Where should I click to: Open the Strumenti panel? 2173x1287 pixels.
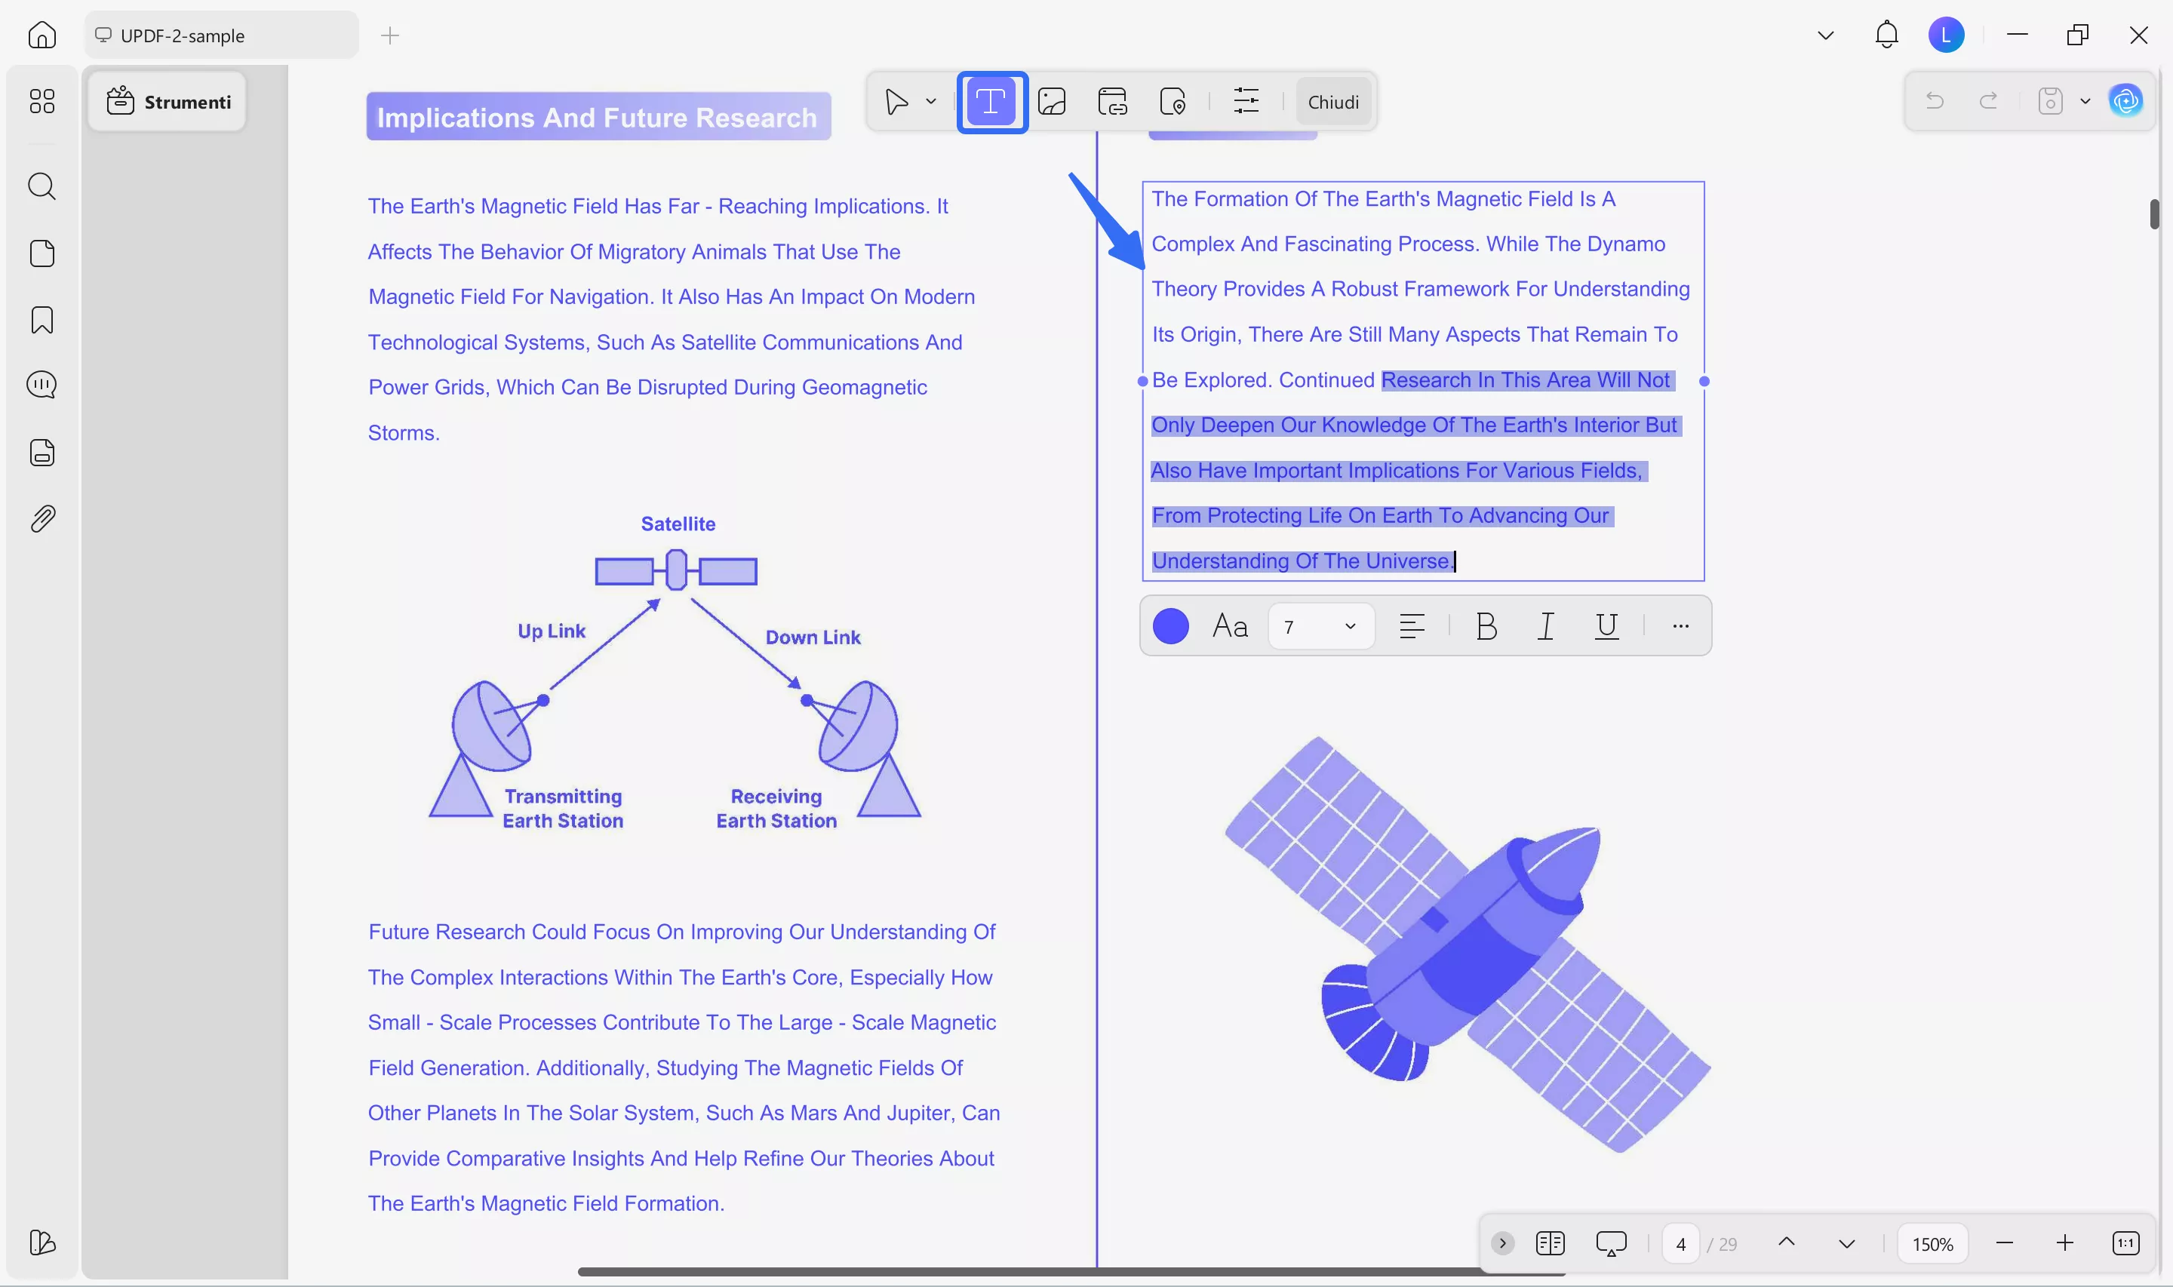pos(168,102)
